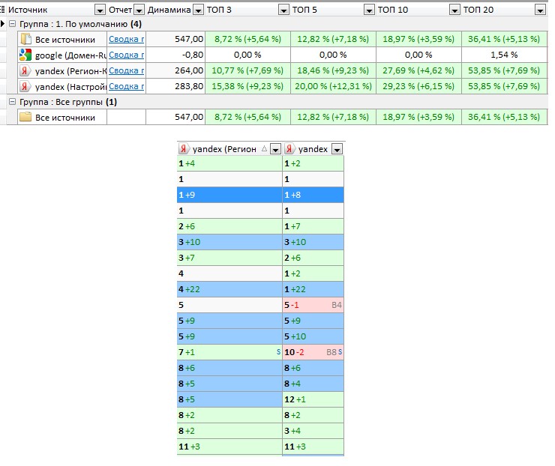This screenshot has height=466, width=555.
Task: Open the ТОП 20 column filter dropdown
Action: [x=540, y=10]
